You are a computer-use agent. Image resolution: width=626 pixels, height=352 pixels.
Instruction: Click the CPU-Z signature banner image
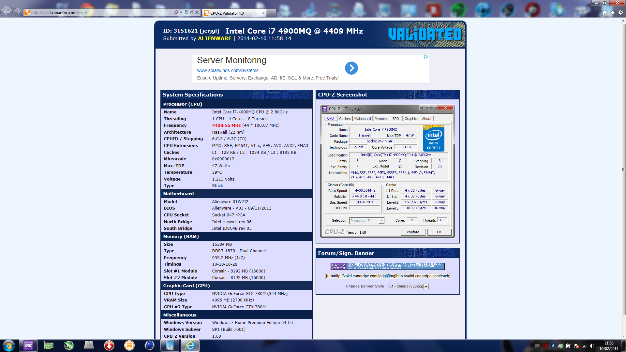(x=387, y=266)
